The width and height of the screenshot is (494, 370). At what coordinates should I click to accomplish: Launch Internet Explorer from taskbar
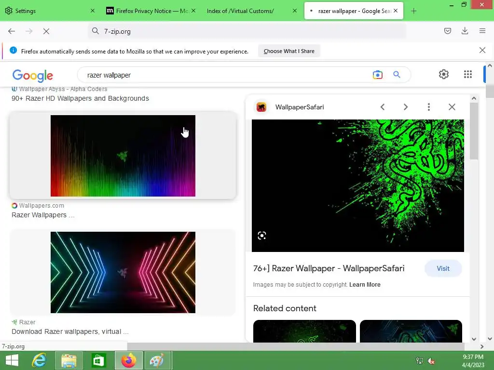click(x=39, y=360)
